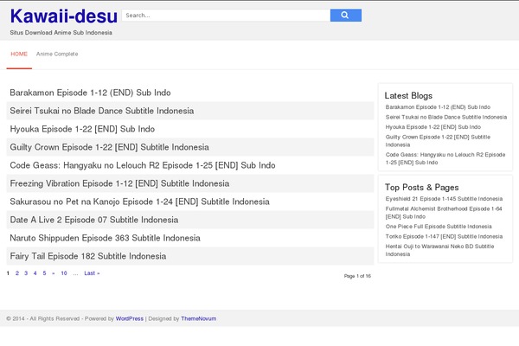The height and width of the screenshot is (346, 519).
Task: Visit the WordPress footer link
Action: 130,318
